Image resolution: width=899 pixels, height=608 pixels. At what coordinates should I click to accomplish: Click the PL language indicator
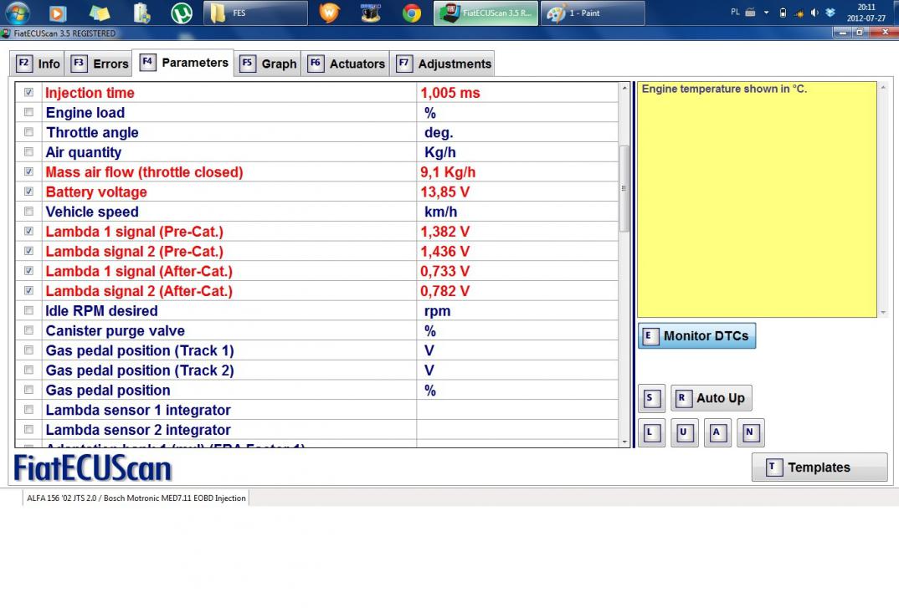click(735, 12)
